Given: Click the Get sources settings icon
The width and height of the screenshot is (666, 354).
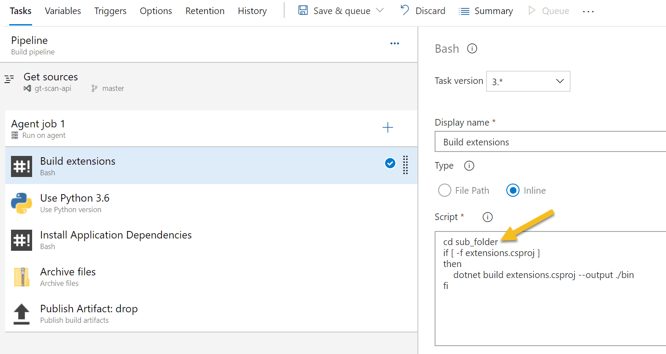Looking at the screenshot, I should 9,79.
